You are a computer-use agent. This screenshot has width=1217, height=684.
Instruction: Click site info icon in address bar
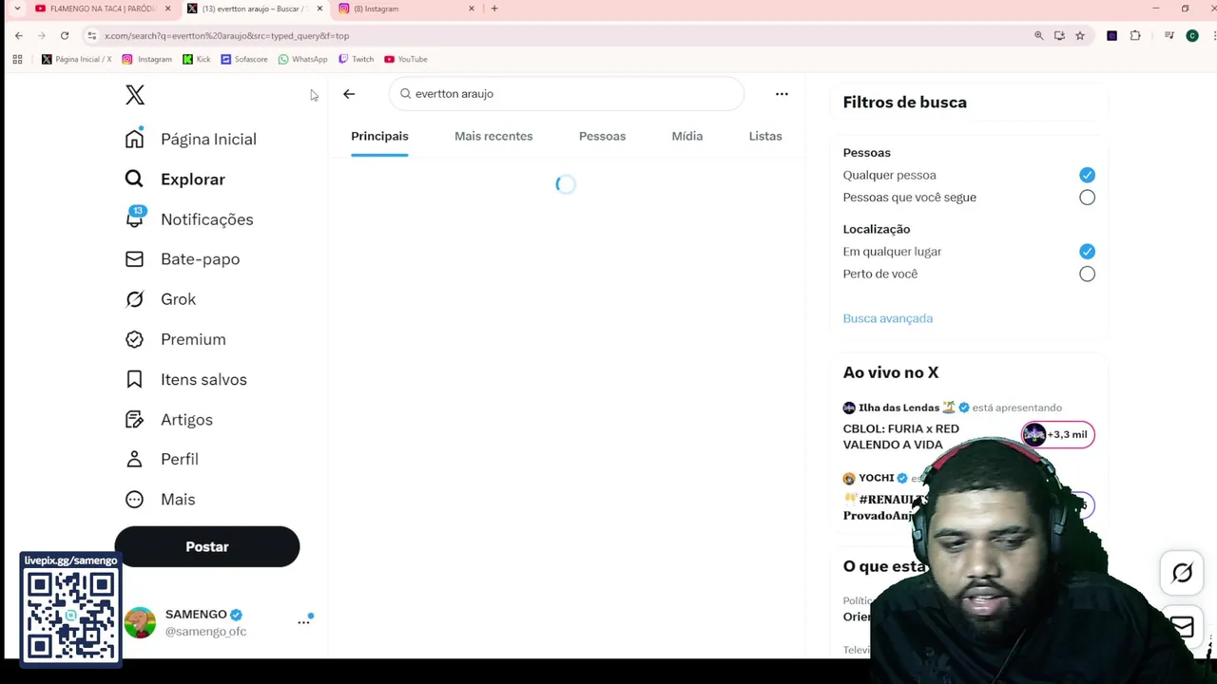(91, 36)
